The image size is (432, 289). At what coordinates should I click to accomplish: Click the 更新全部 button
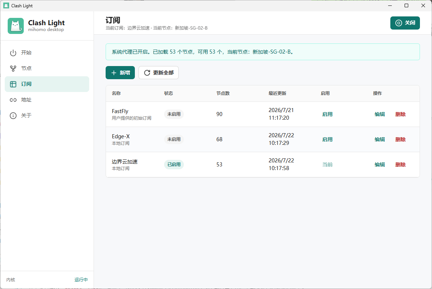click(x=158, y=73)
